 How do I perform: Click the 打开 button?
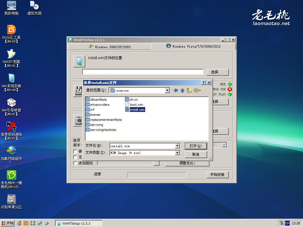(196, 146)
